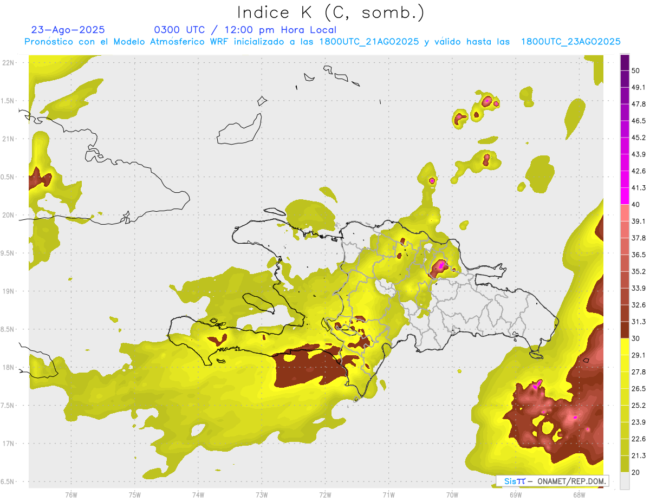Click the "21N" latitude label
The width and height of the screenshot is (650, 502).
(8, 139)
